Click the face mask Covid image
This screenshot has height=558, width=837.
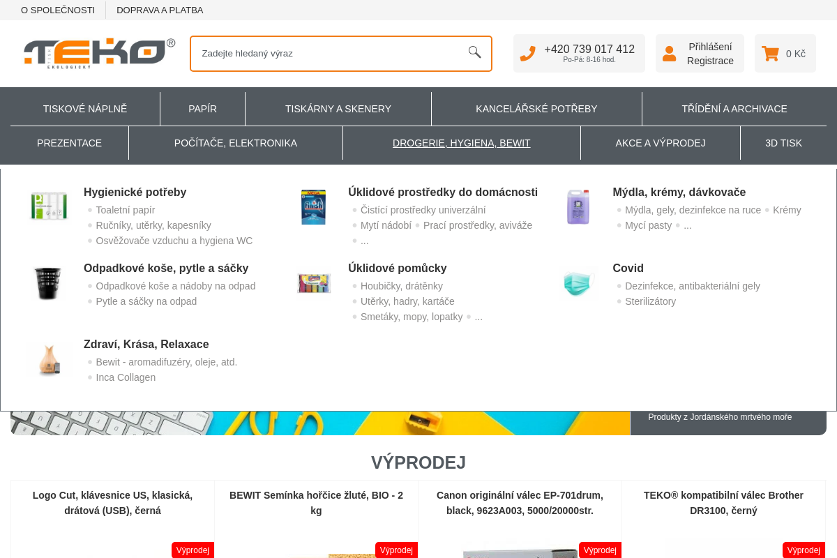(x=578, y=282)
